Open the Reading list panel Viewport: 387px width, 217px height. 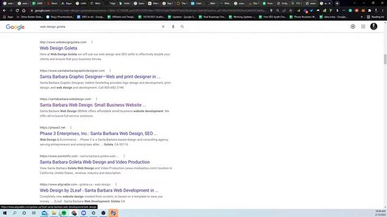point(376,17)
